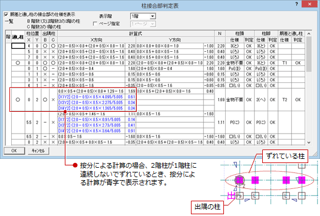Open the 表示階 1階 dropdown
This screenshot has height=216, width=320.
tap(143, 16)
